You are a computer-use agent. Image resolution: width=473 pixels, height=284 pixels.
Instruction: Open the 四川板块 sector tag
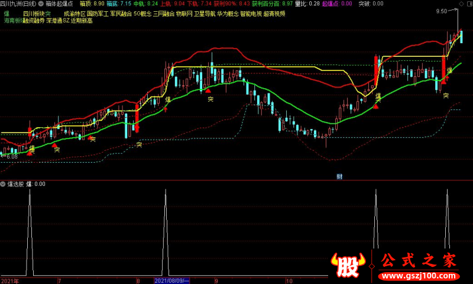click(x=34, y=14)
